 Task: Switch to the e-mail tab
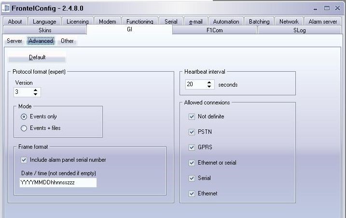point(196,22)
